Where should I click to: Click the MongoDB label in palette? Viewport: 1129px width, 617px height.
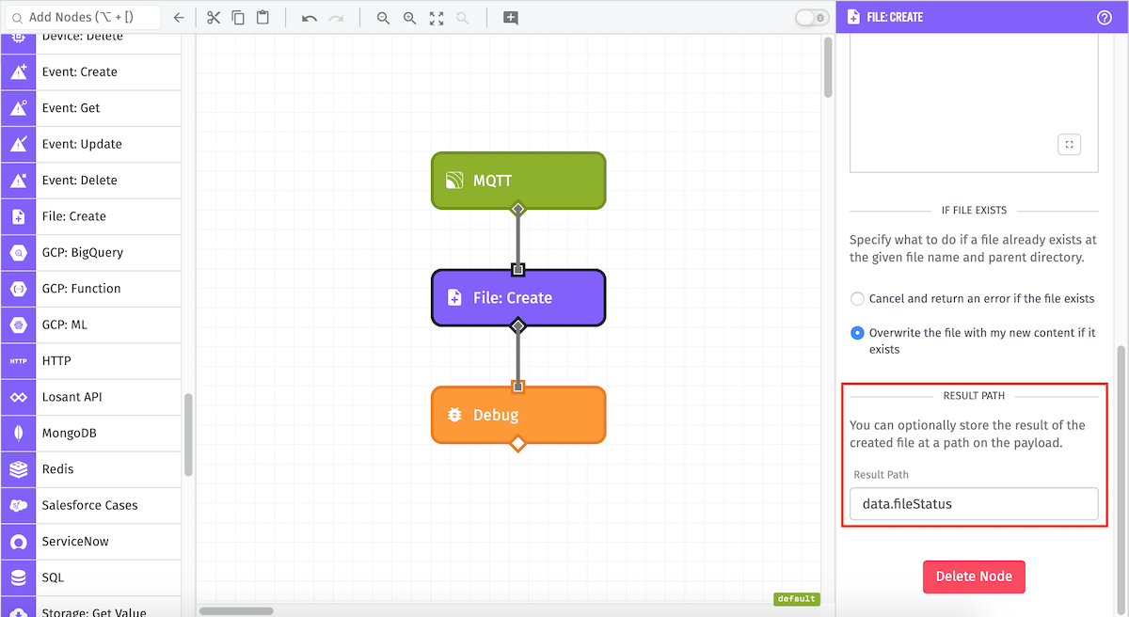(70, 434)
